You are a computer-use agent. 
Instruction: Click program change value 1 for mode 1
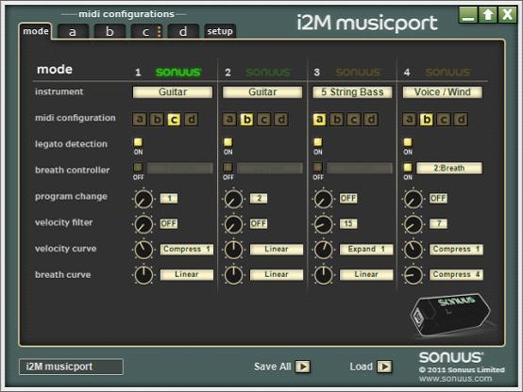(169, 199)
